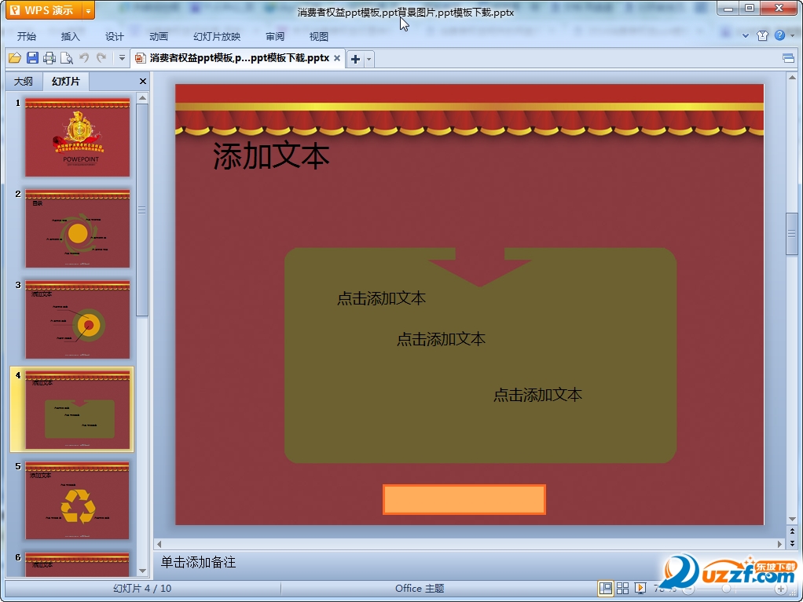Select slide 1 thumbnail with POWEPOINT title
Viewport: 803px width, 602px height.
[x=77, y=137]
